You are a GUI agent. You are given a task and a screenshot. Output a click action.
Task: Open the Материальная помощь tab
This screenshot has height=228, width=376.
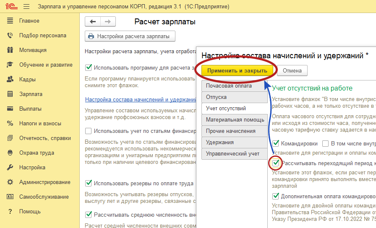(x=234, y=120)
